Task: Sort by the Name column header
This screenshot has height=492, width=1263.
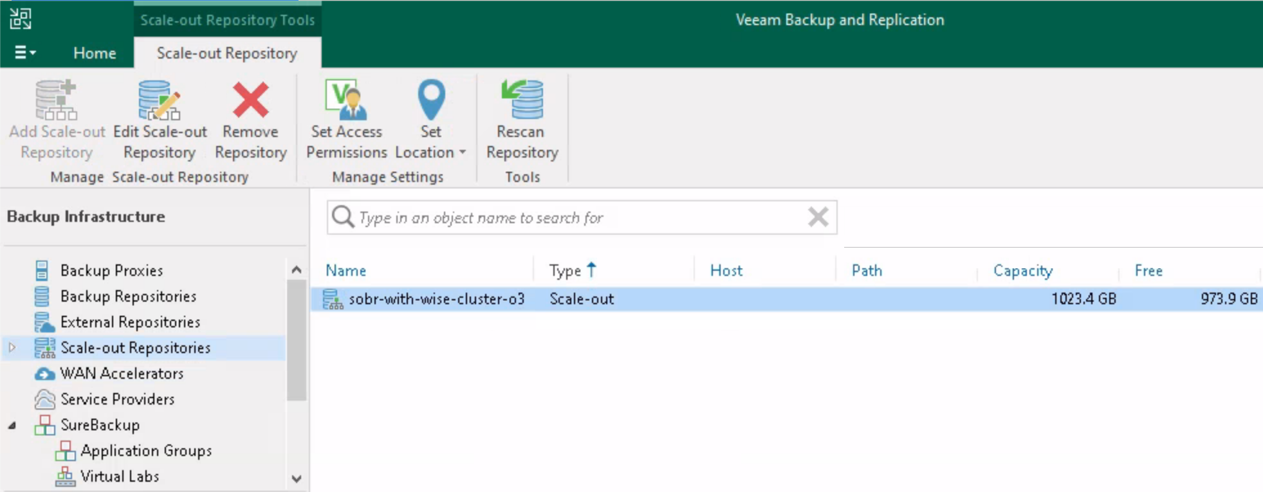Action: click(346, 271)
